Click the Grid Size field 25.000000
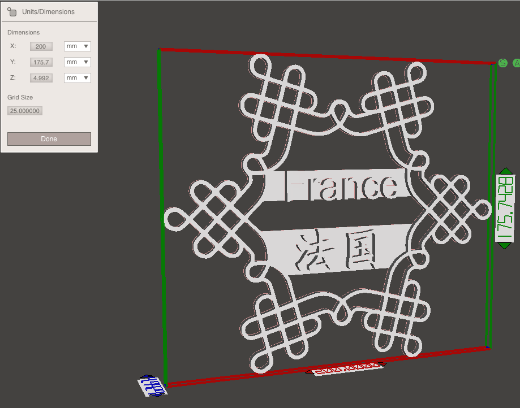Viewport: 520px width, 408px height. (25, 111)
